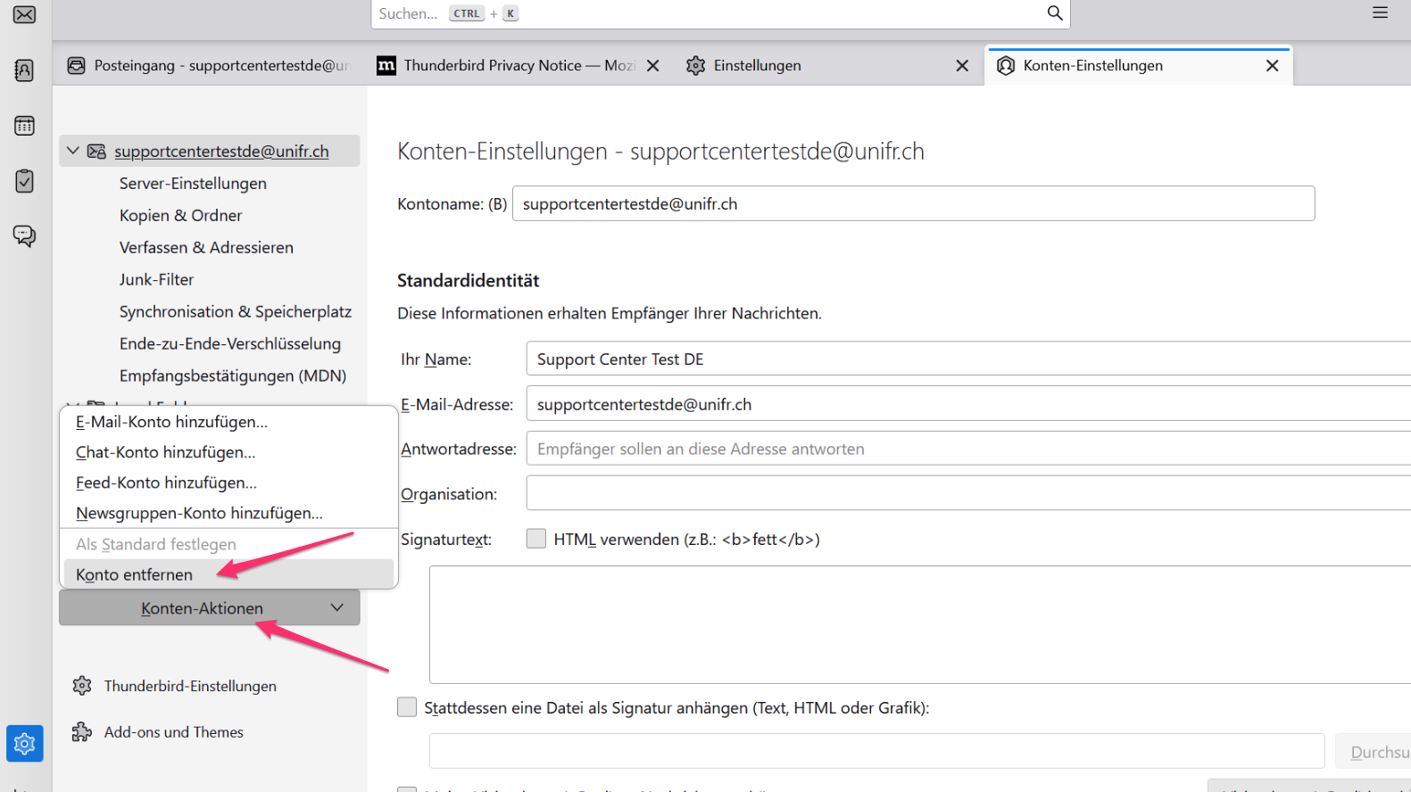
Task: Open the Chat icon in sidebar
Action: pyautogui.click(x=24, y=236)
